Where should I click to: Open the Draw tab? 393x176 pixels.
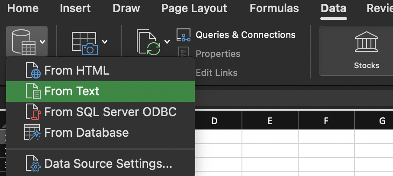pos(126,9)
